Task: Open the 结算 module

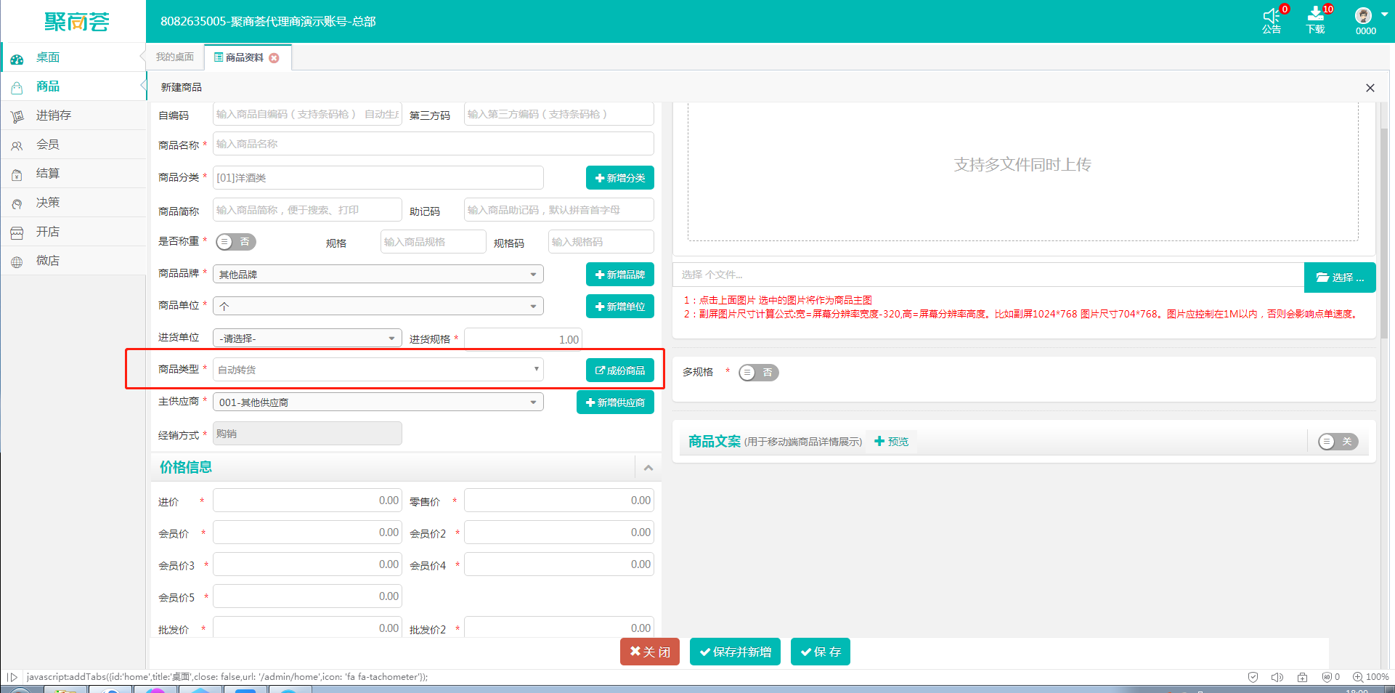Action: click(48, 173)
